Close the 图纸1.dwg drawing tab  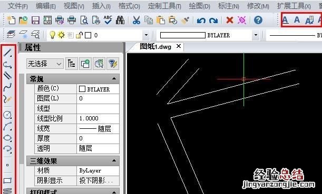click(x=179, y=46)
